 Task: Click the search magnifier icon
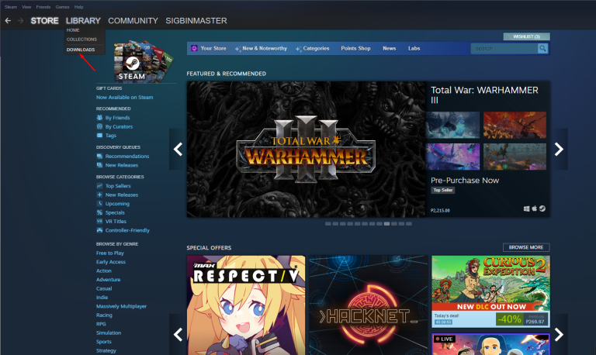542,48
